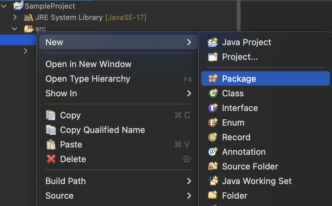Collapse the src folder node
Image resolution: width=332 pixels, height=206 pixels.
click(14, 29)
